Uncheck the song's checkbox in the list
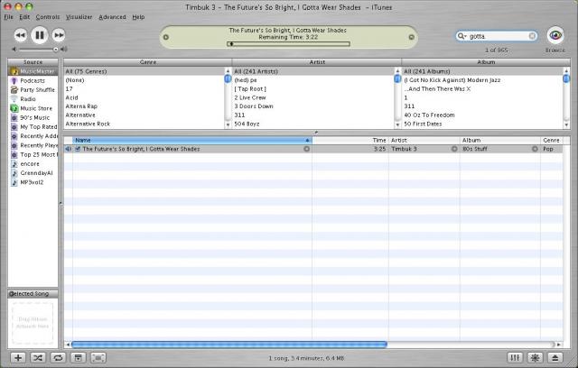This screenshot has width=578, height=368. (x=78, y=149)
